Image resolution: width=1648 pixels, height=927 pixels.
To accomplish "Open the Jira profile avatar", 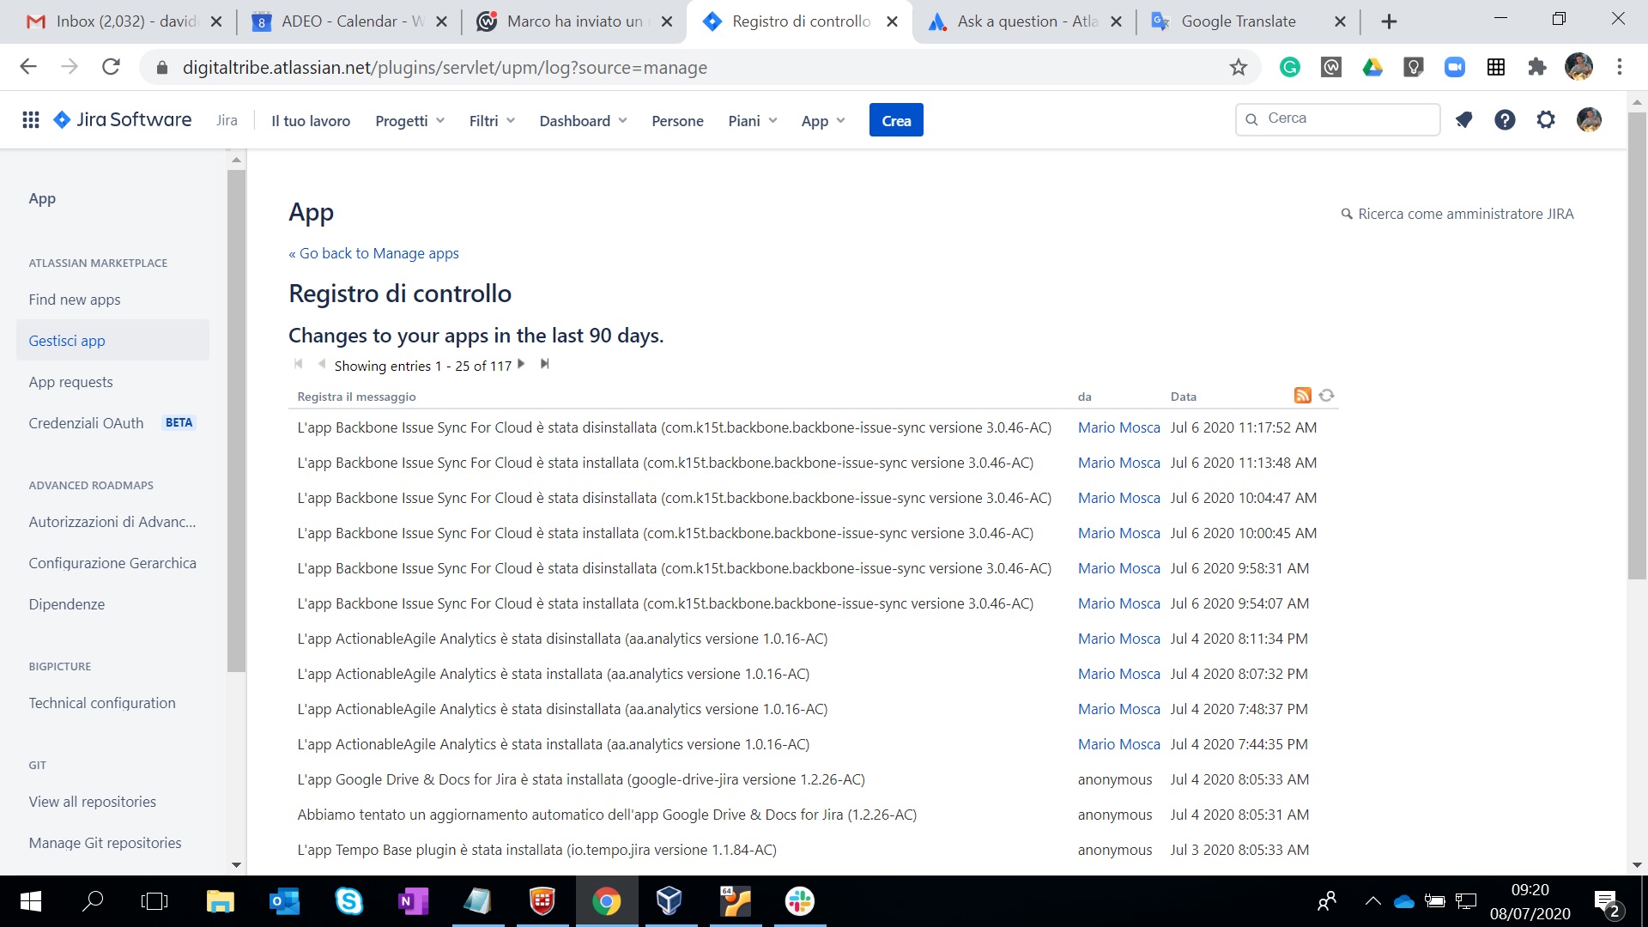I will (x=1589, y=120).
